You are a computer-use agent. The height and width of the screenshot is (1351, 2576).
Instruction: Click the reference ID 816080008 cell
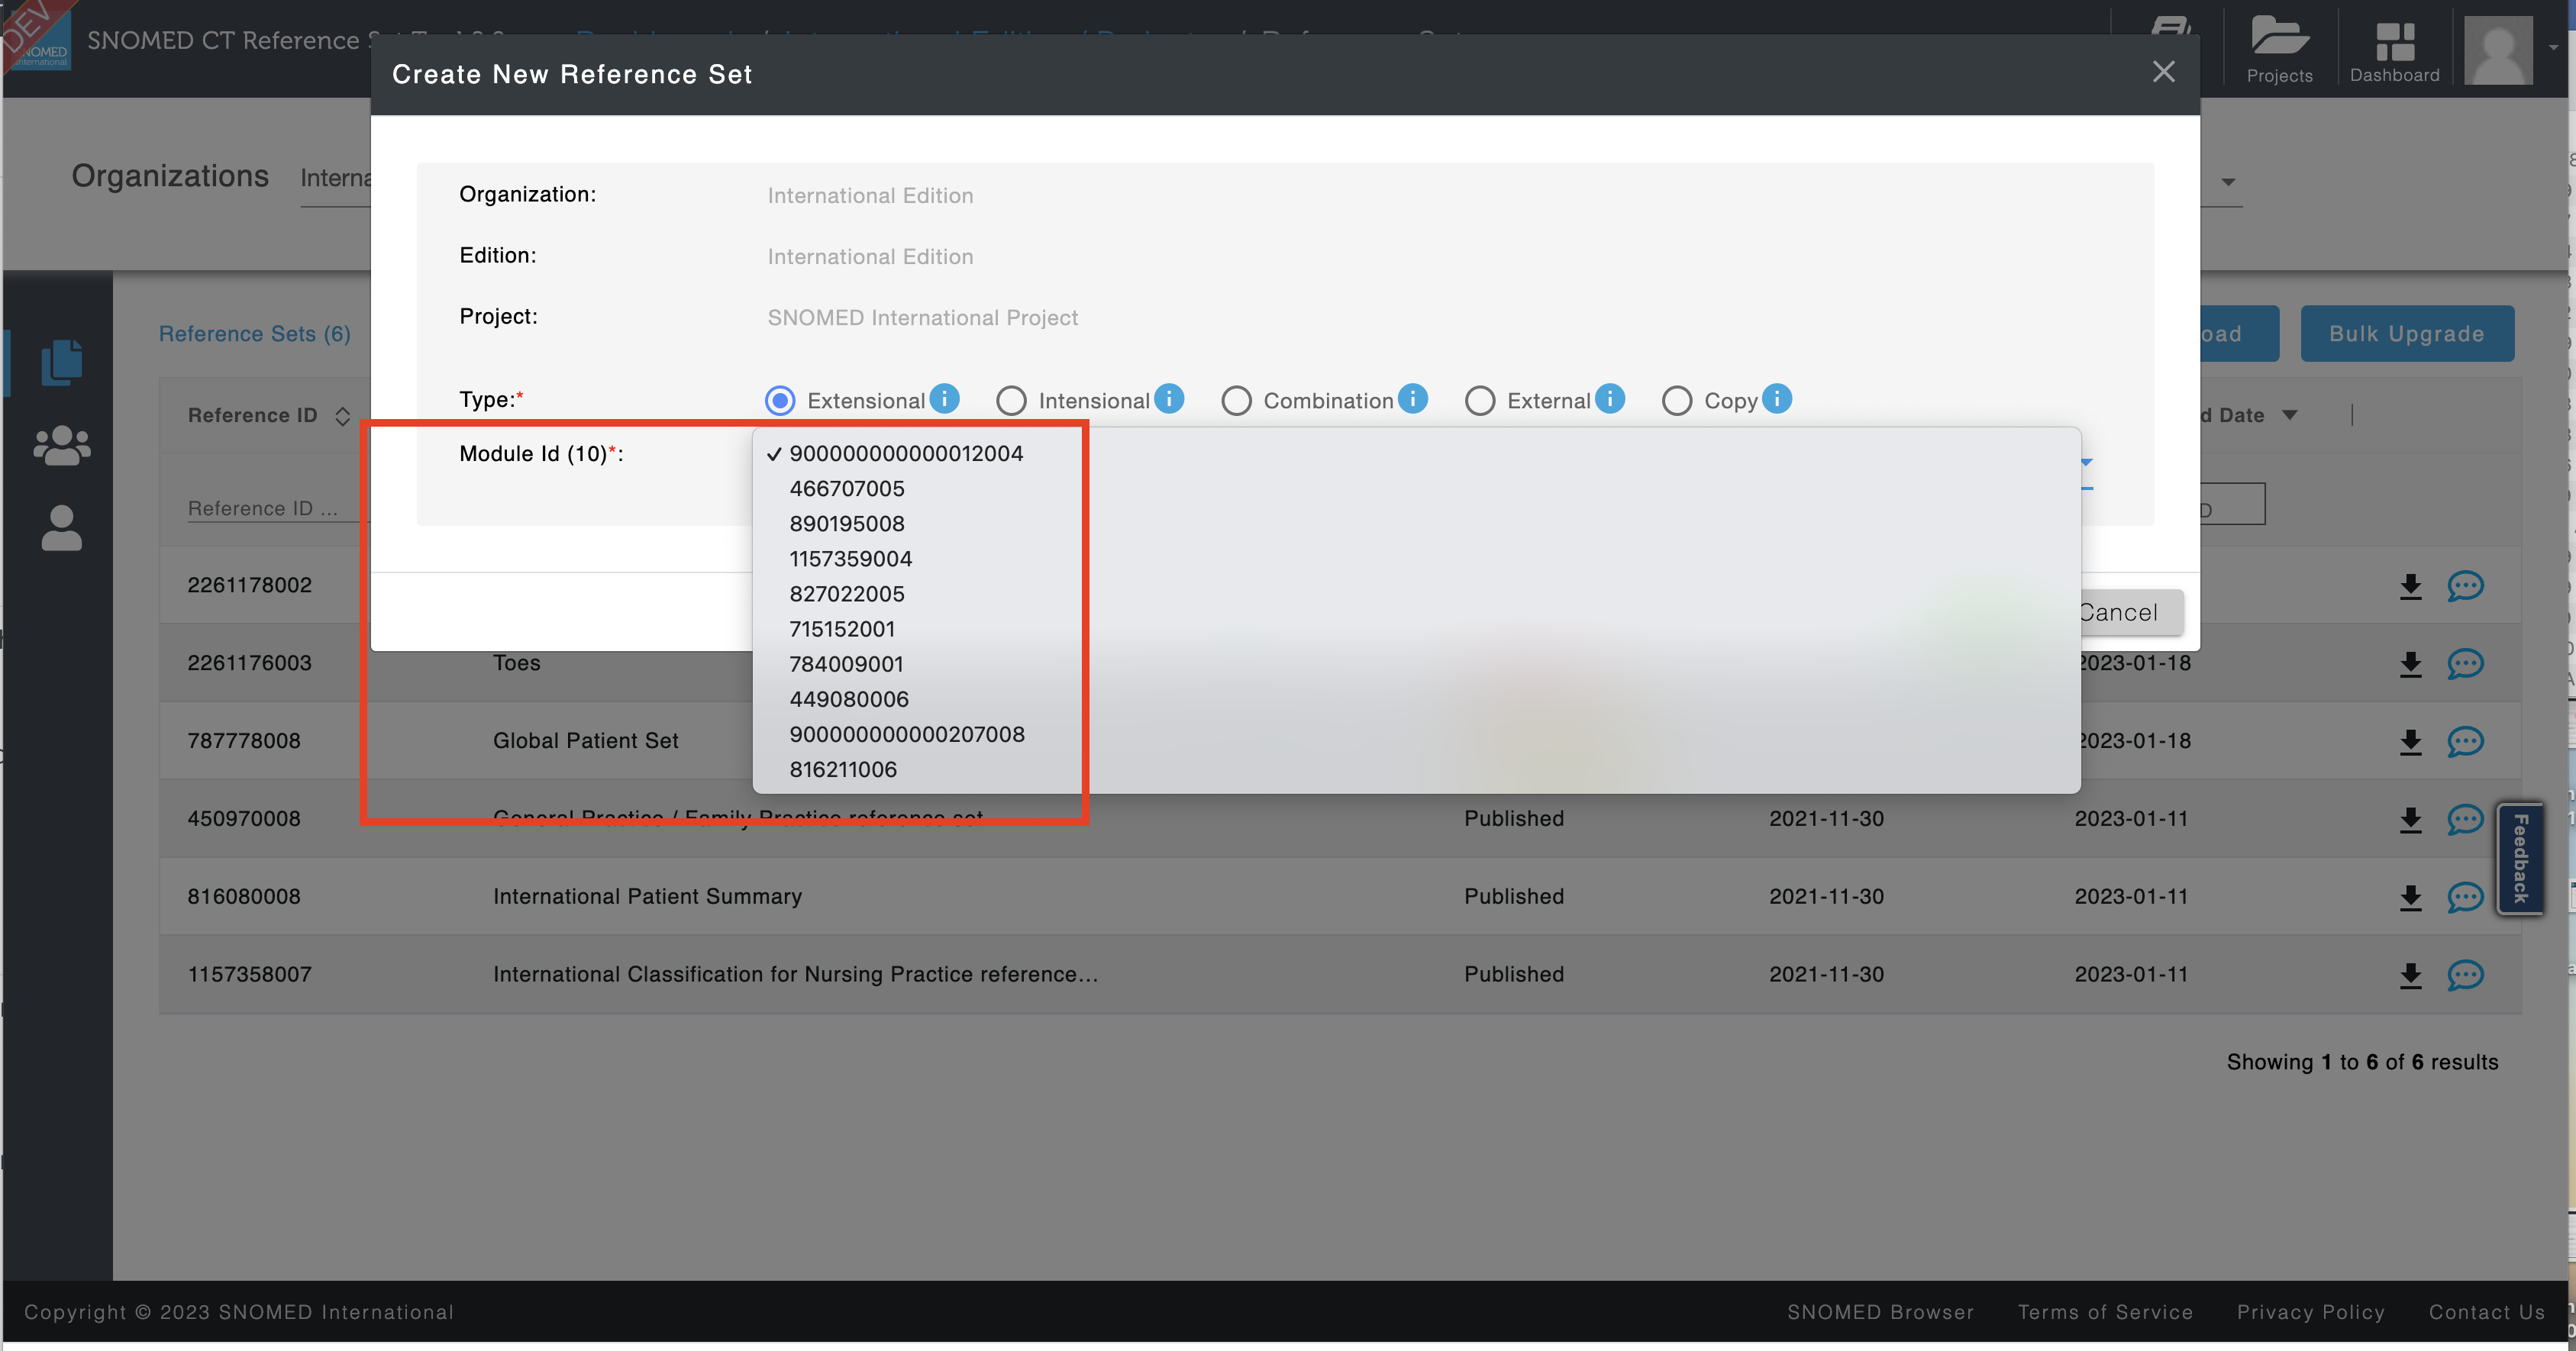point(244,897)
